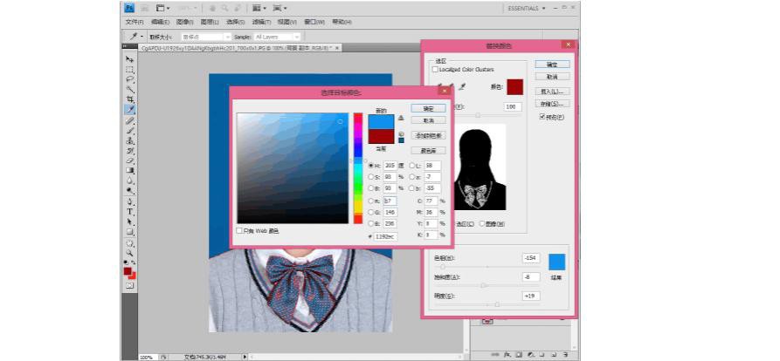This screenshot has height=361, width=780.
Task: Select the Crop tool
Action: (130, 99)
